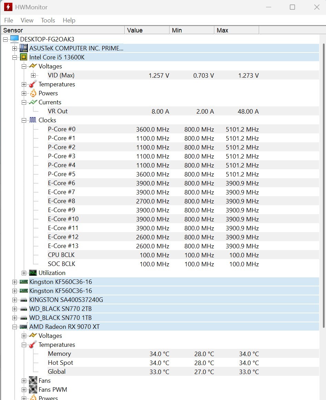Click the vertical scrollbar thumb

tap(324, 185)
